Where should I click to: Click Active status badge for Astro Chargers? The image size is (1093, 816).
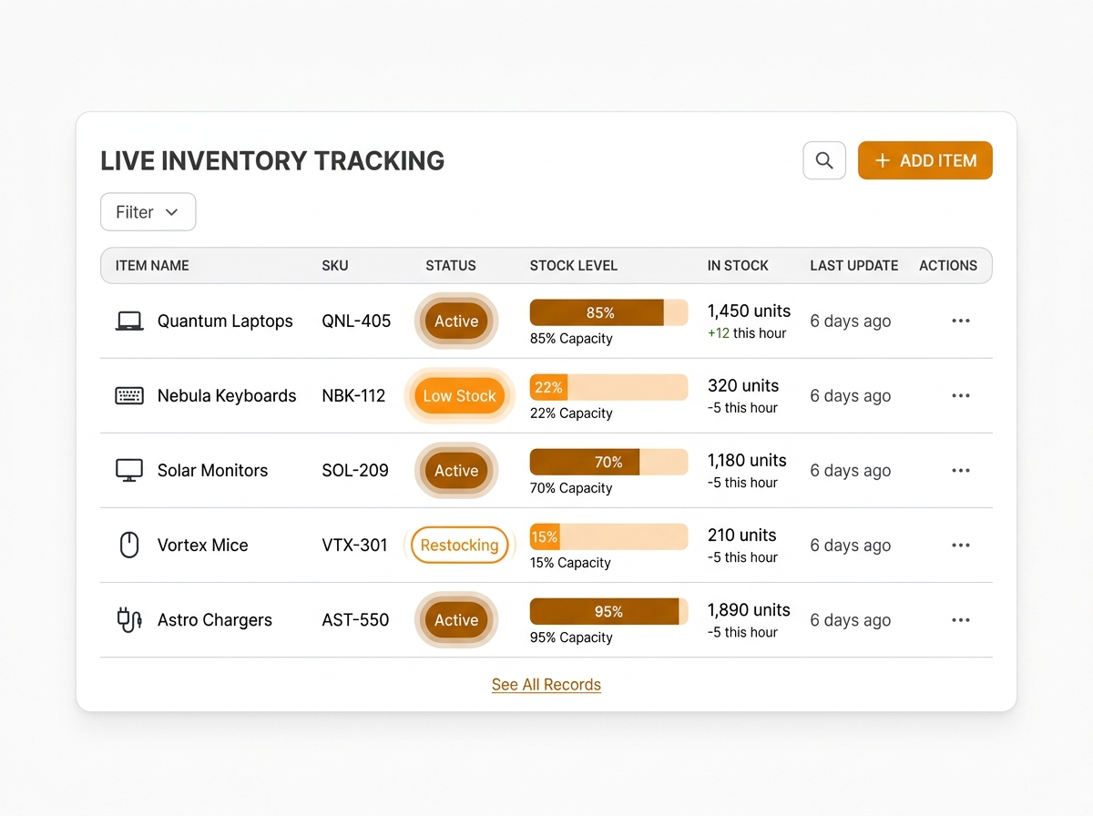pyautogui.click(x=456, y=619)
